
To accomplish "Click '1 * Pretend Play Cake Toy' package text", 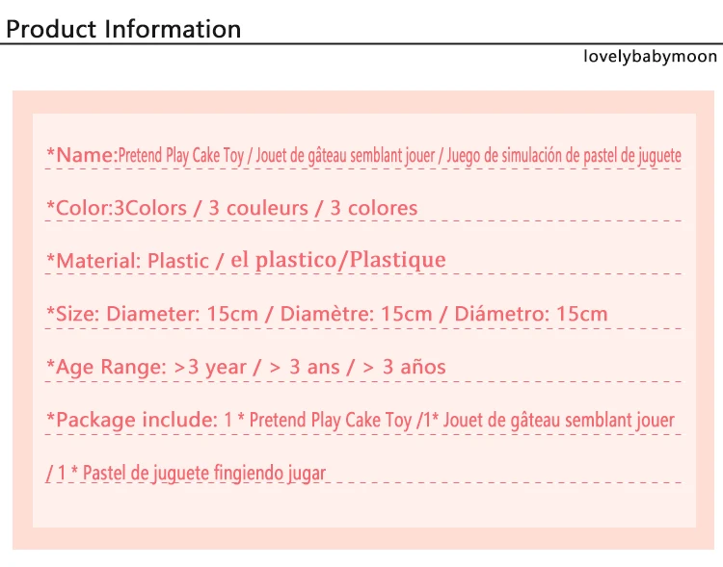I will click(x=318, y=420).
